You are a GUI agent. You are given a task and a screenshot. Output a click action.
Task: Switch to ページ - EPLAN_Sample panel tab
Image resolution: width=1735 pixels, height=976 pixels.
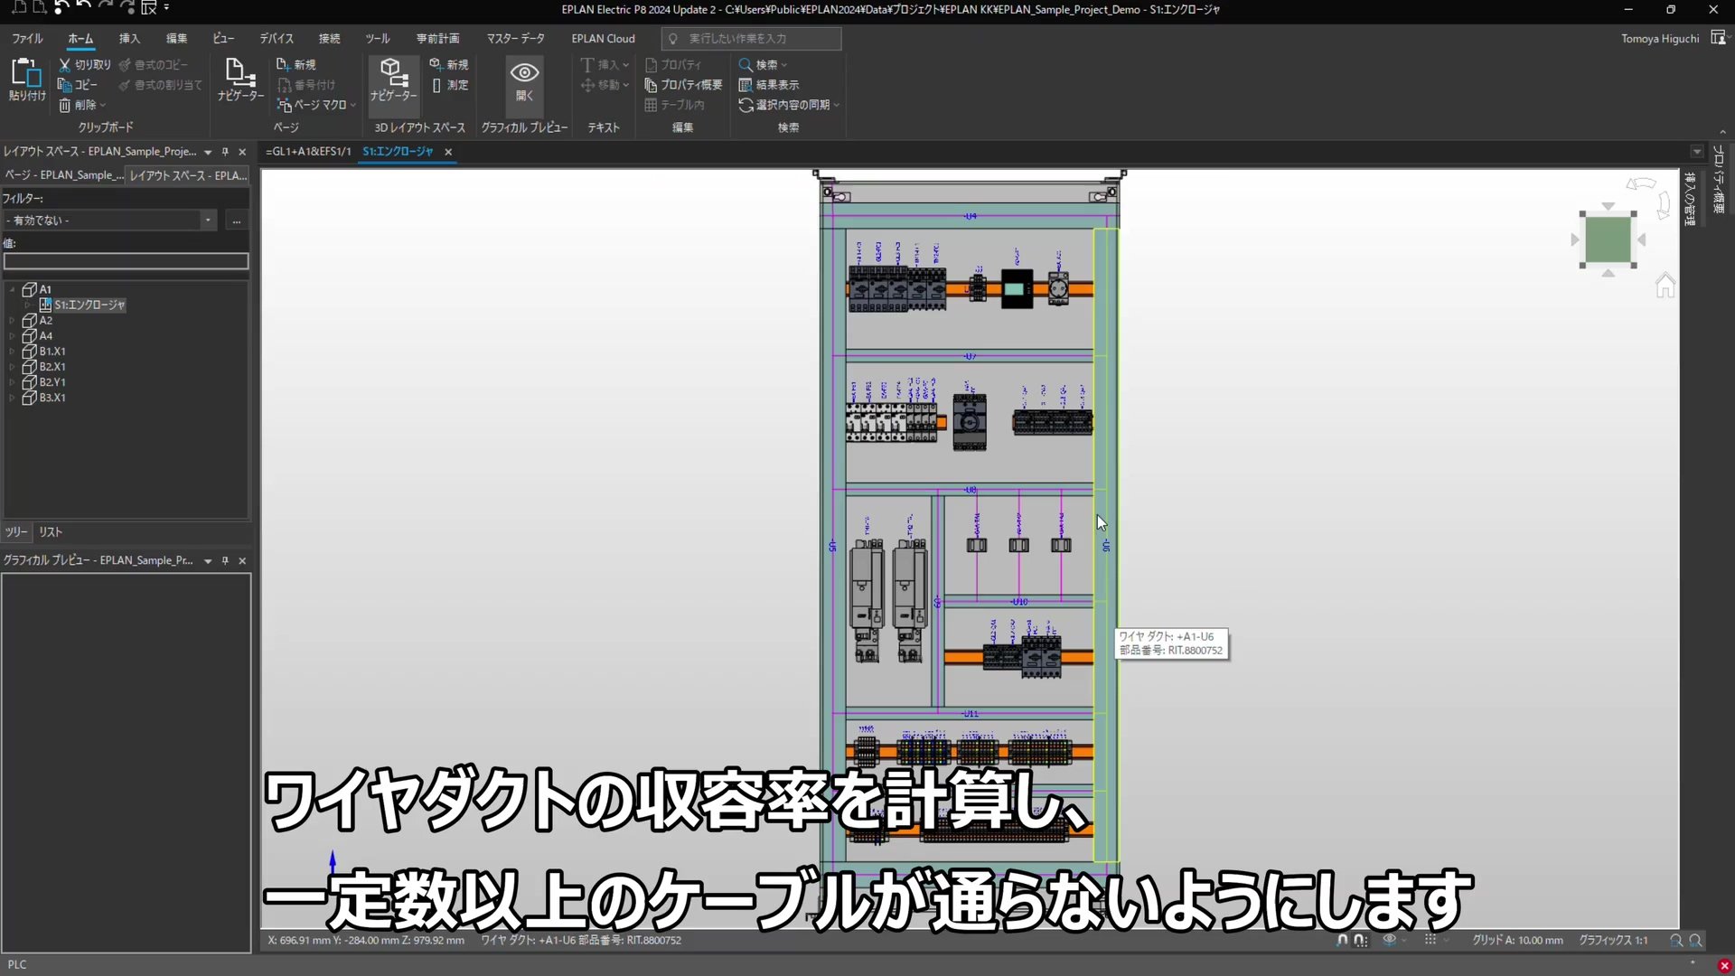point(63,175)
